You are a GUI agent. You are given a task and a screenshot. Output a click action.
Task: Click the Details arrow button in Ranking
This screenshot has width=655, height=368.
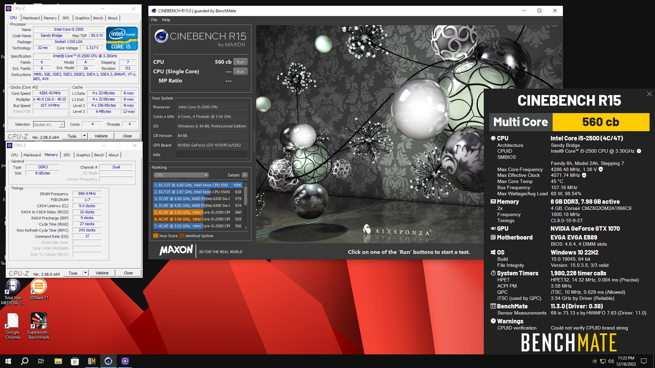point(245,175)
